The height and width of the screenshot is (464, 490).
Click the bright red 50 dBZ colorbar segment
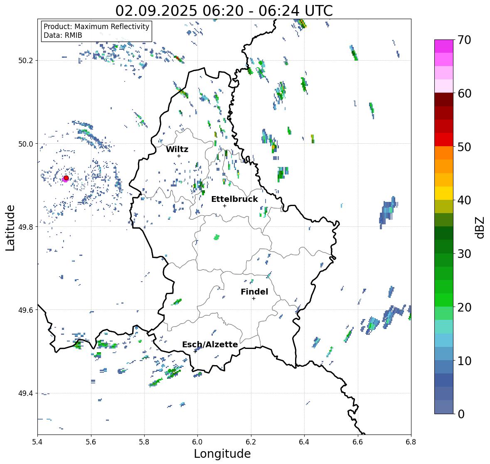pos(443,140)
